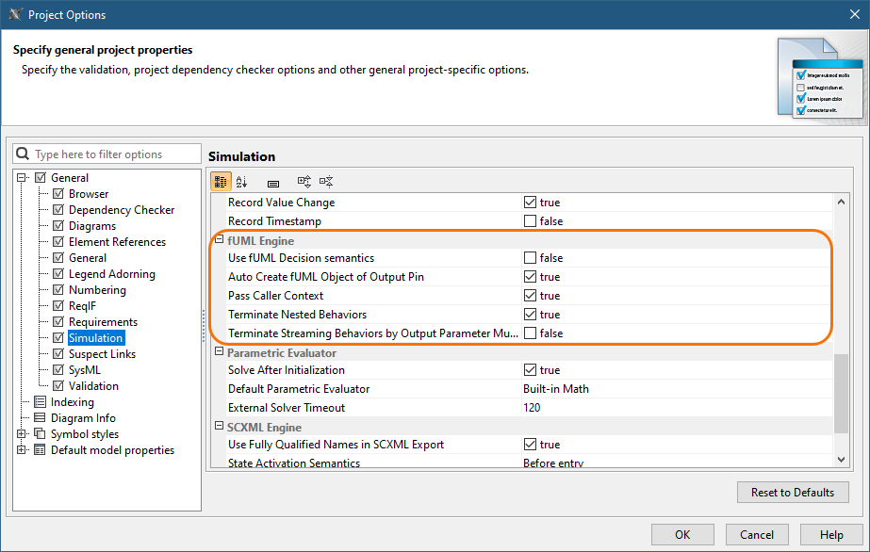
Task: Select the Indexing tree item
Action: (72, 402)
